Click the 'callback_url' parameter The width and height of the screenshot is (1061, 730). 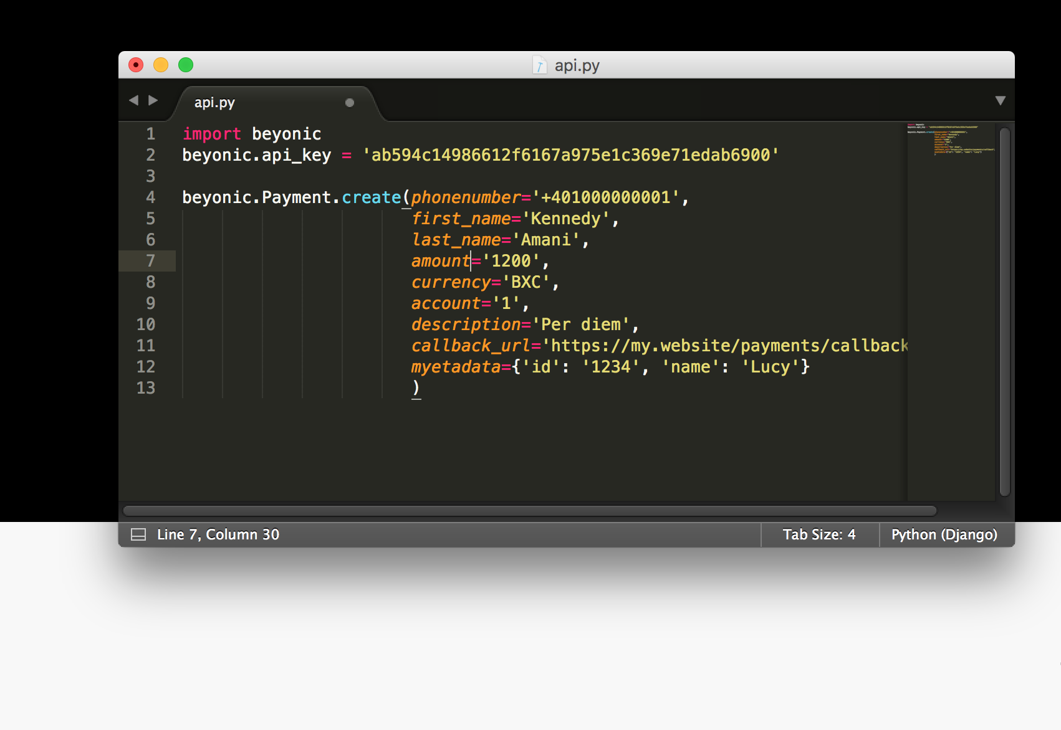pos(471,346)
